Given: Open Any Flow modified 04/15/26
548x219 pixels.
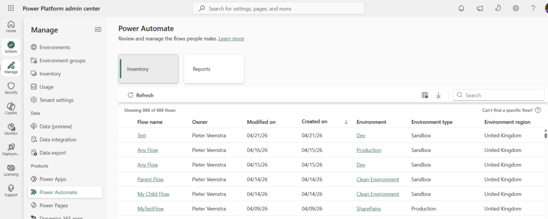Looking at the screenshot, I should 148,165.
